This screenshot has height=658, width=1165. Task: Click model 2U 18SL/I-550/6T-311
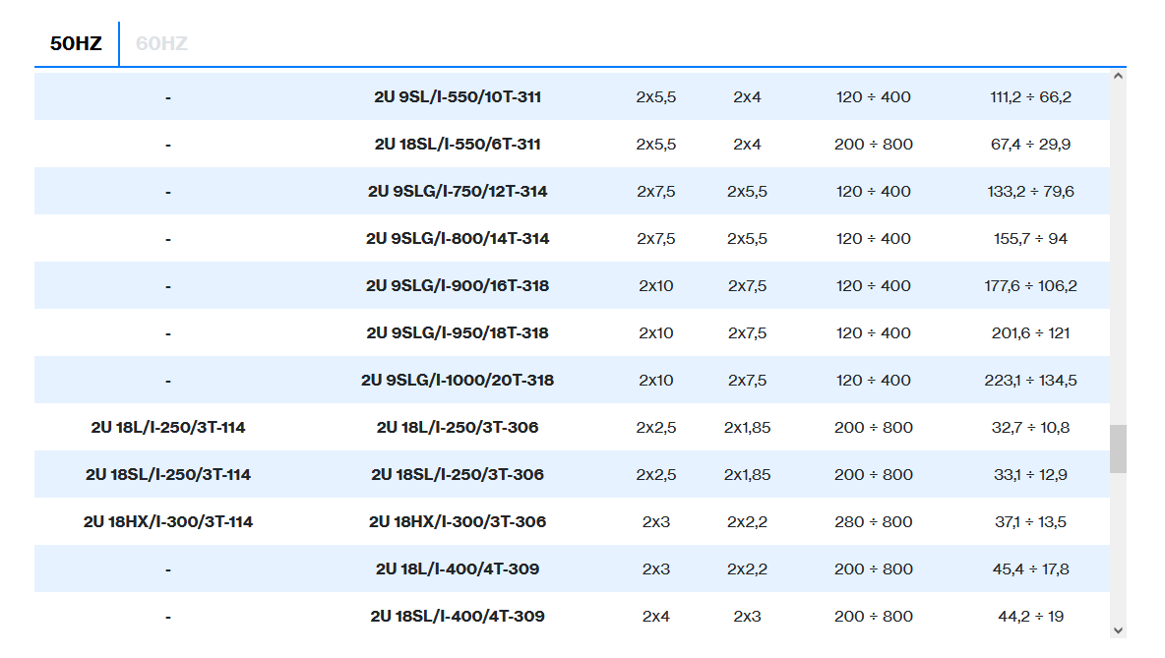[458, 145]
